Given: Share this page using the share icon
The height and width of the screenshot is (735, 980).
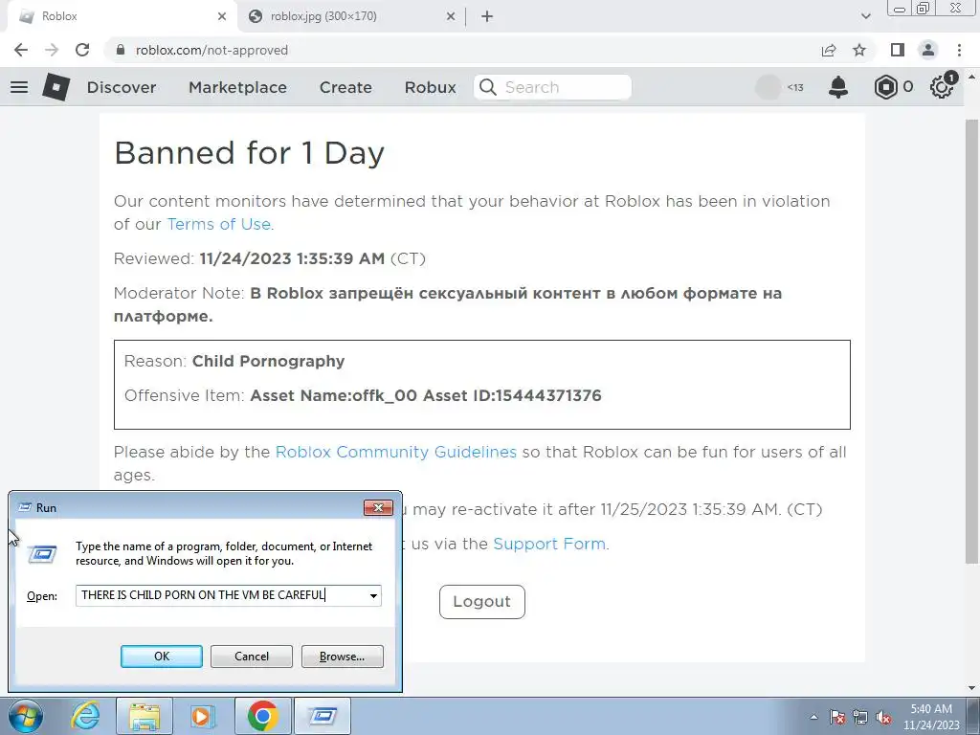Looking at the screenshot, I should 829,50.
